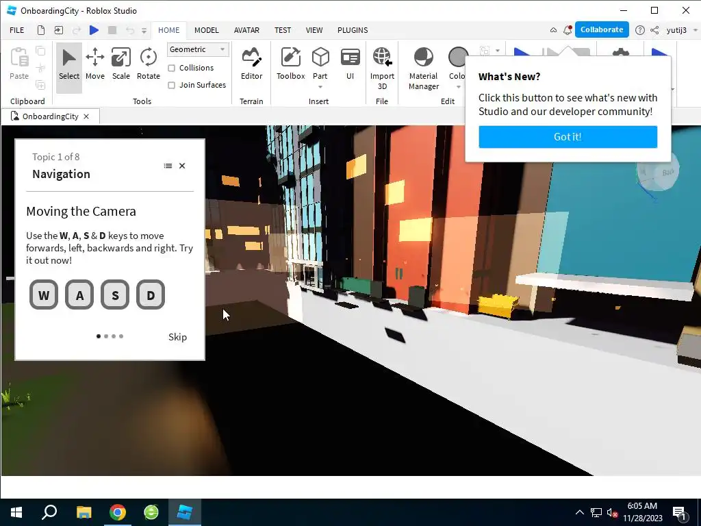Open the Material Manager
The image size is (701, 526).
423,68
